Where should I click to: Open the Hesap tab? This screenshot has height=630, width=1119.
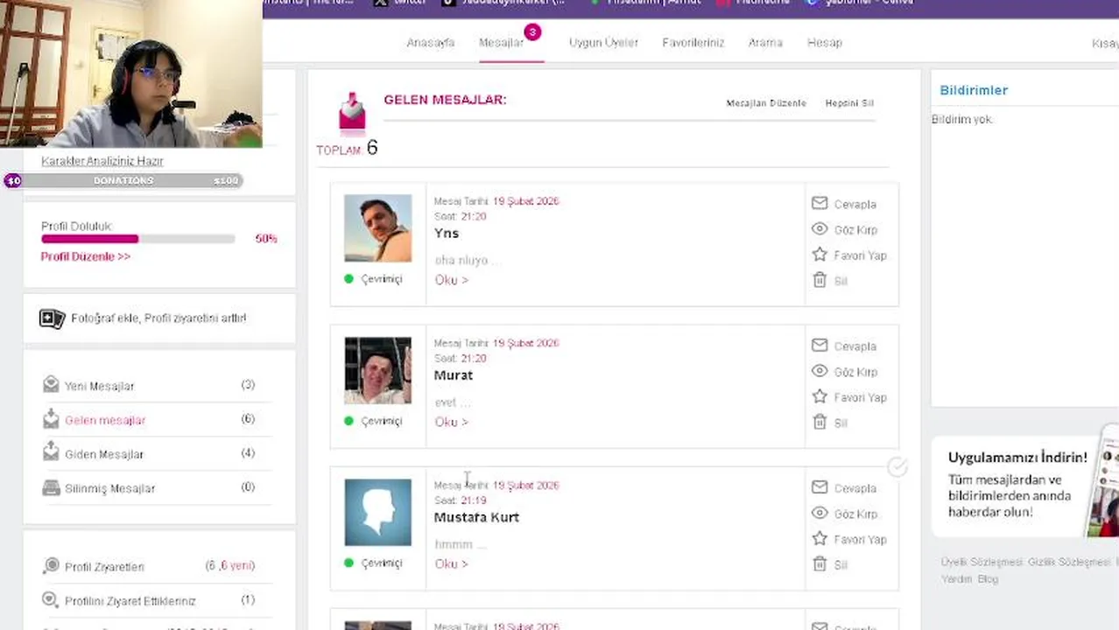824,42
